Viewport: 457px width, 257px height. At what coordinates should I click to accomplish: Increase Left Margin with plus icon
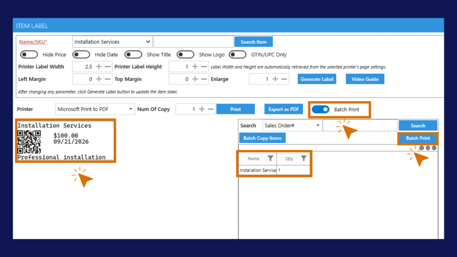pyautogui.click(x=99, y=79)
